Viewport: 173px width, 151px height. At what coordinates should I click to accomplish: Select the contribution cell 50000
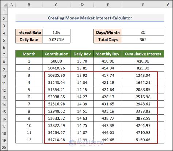(x=56, y=61)
